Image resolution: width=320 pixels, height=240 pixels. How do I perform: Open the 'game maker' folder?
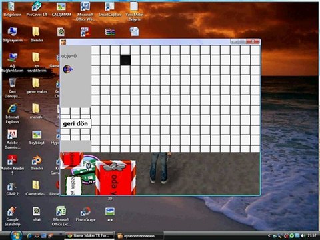click(37, 86)
